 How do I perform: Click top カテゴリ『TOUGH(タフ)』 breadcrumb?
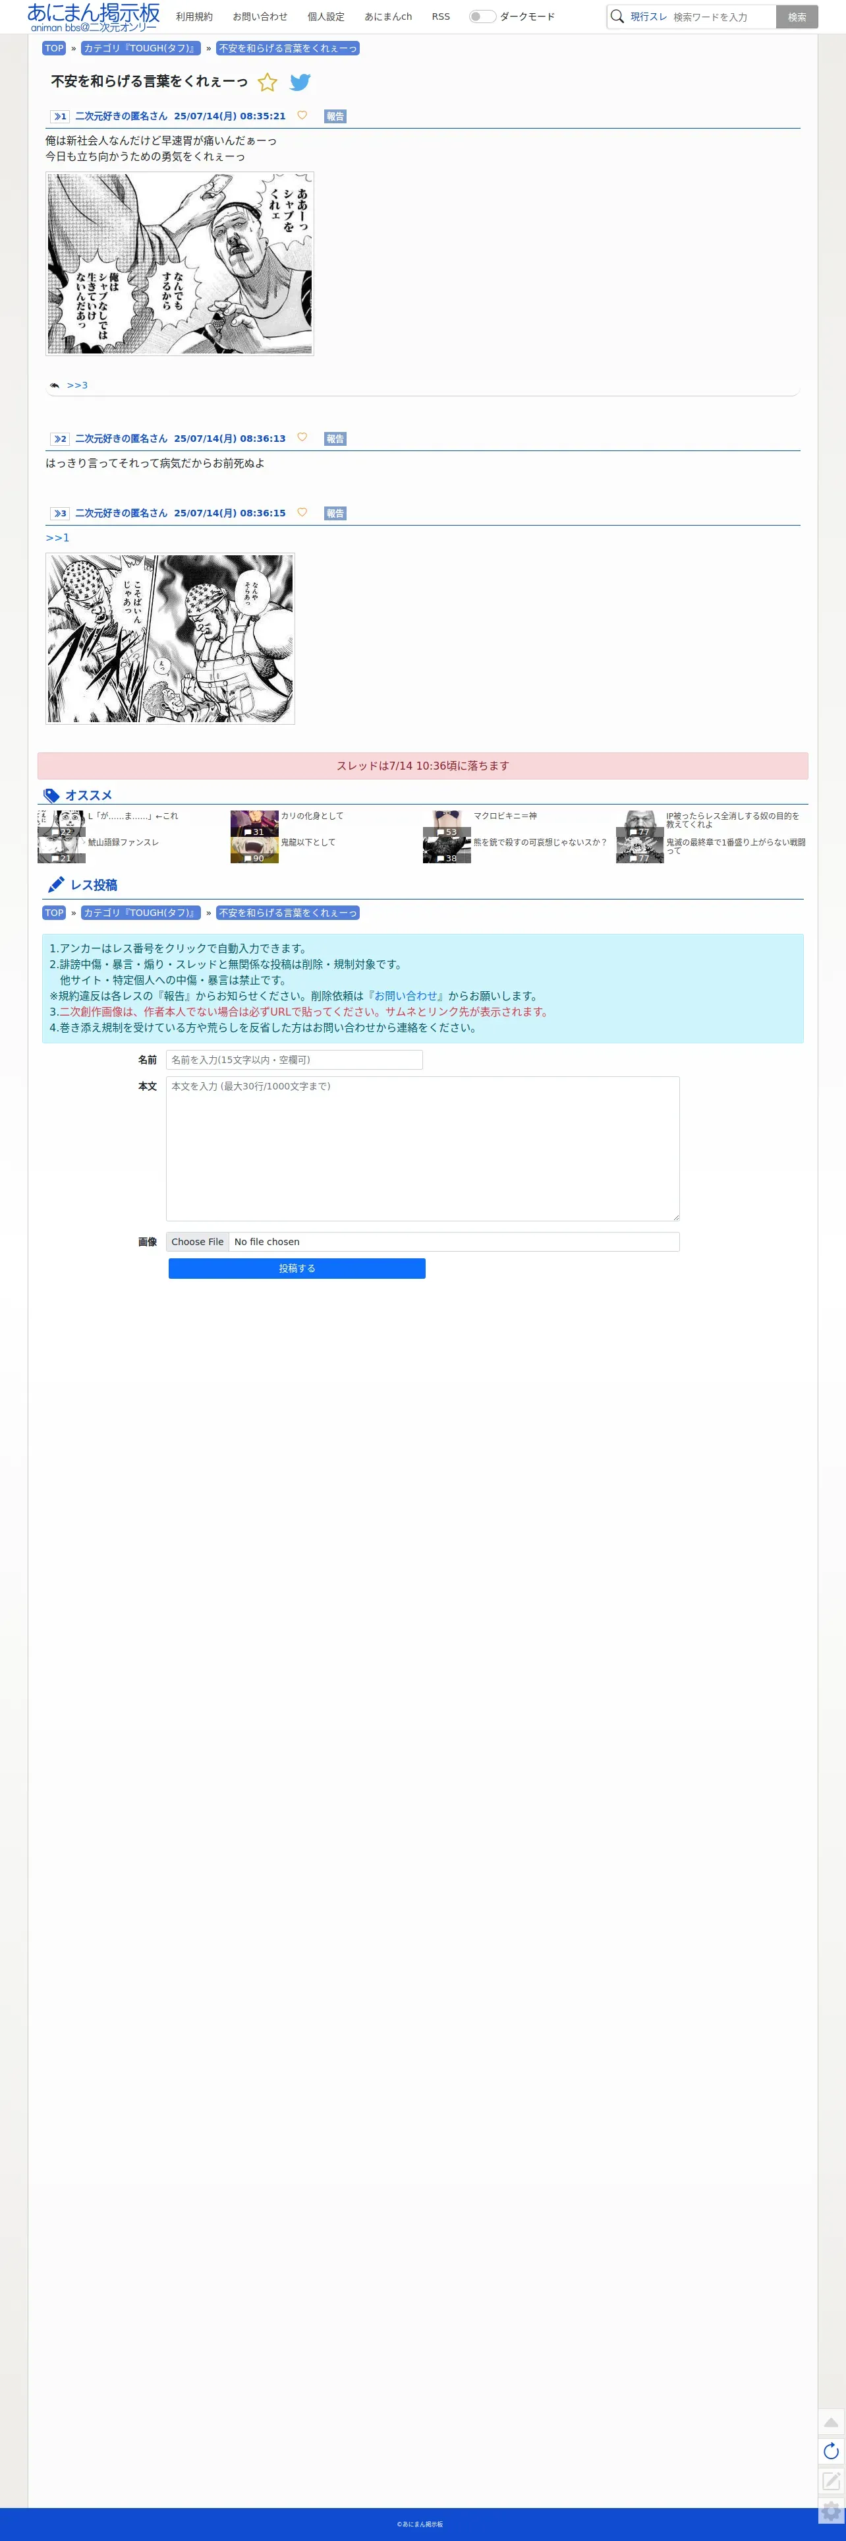point(141,48)
